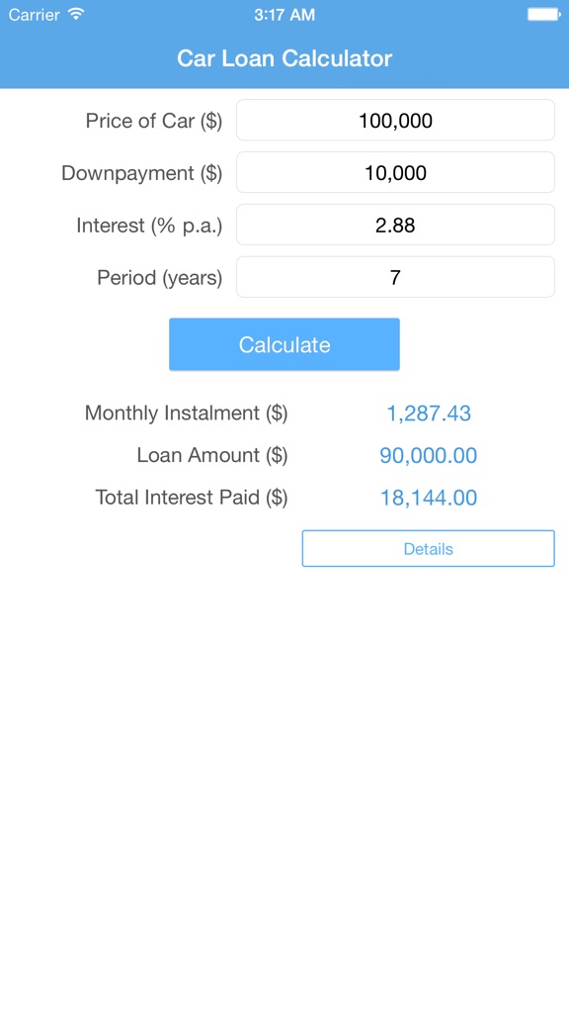The image size is (569, 1013).
Task: Open the Details view
Action: (x=428, y=548)
